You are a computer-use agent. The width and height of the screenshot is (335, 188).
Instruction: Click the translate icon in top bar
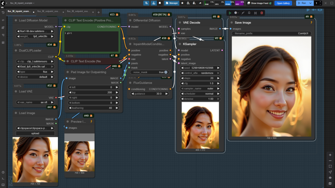tap(146, 3)
